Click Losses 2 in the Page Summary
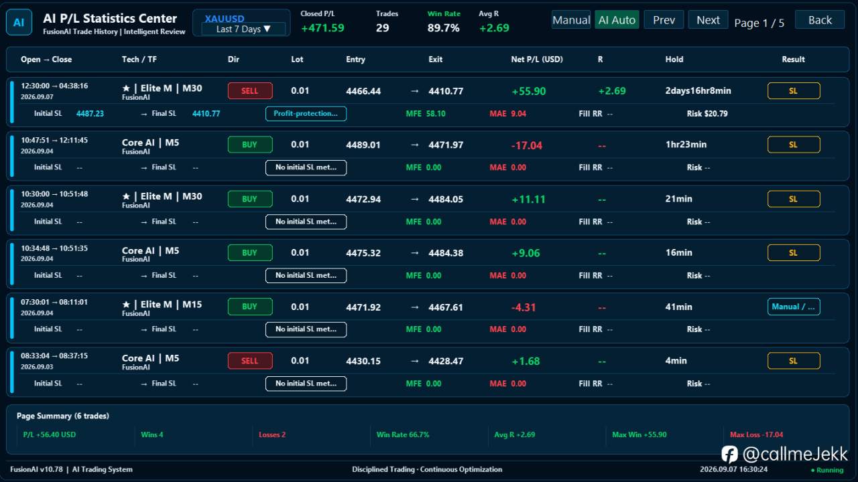 (x=272, y=434)
